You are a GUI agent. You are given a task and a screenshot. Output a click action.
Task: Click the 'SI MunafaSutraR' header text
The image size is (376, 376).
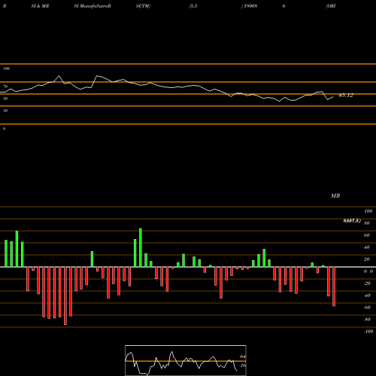tap(92, 6)
